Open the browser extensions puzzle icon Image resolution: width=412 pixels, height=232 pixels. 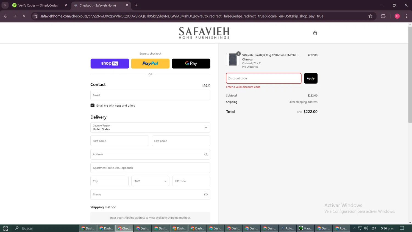coord(383,16)
